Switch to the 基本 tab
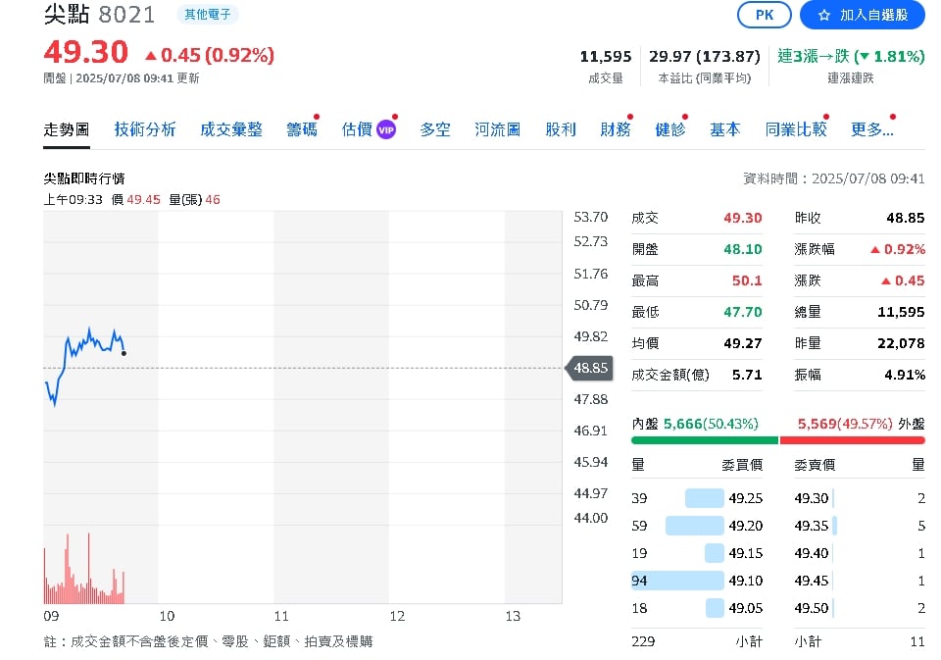Viewport: 941px width, 660px height. (724, 128)
